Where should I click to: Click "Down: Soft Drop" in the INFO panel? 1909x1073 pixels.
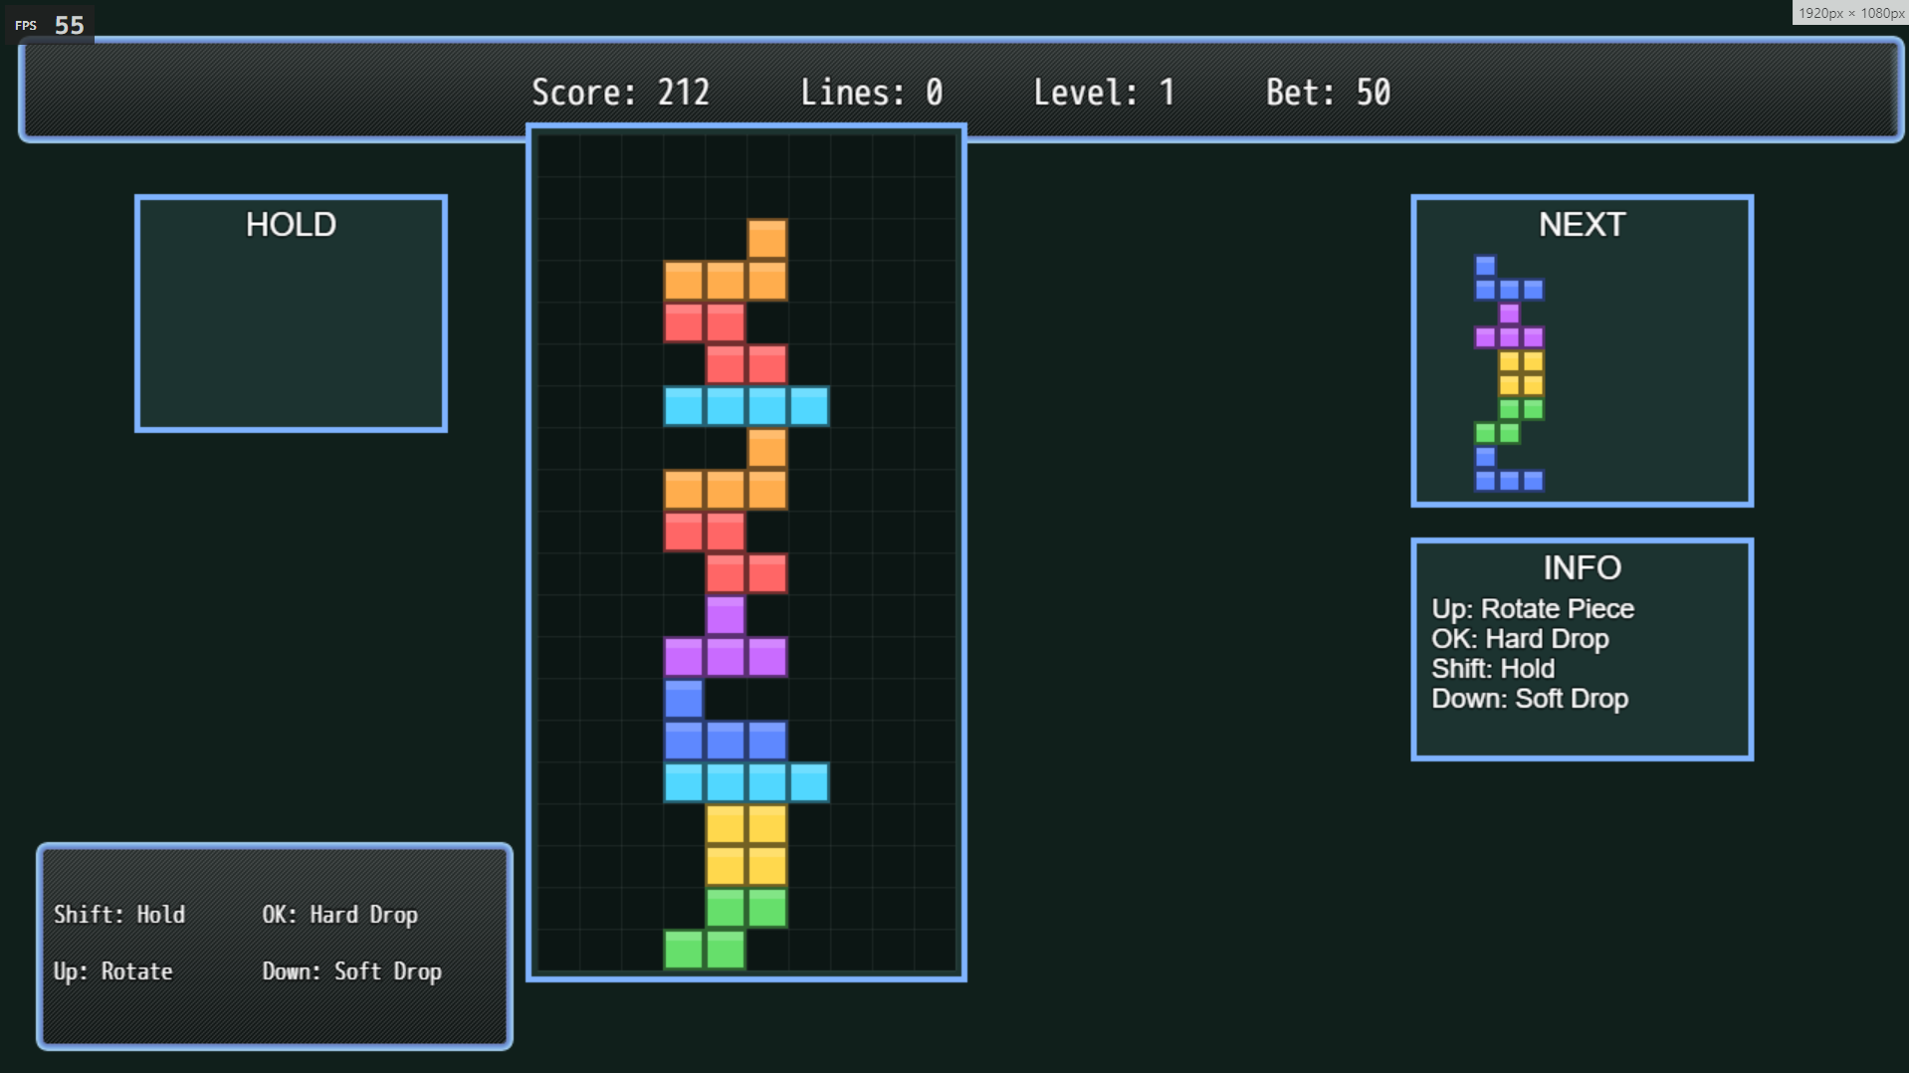tap(1530, 699)
